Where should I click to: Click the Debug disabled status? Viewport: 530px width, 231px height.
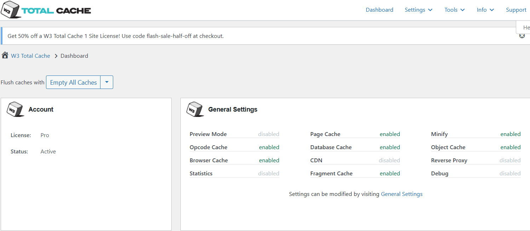510,174
